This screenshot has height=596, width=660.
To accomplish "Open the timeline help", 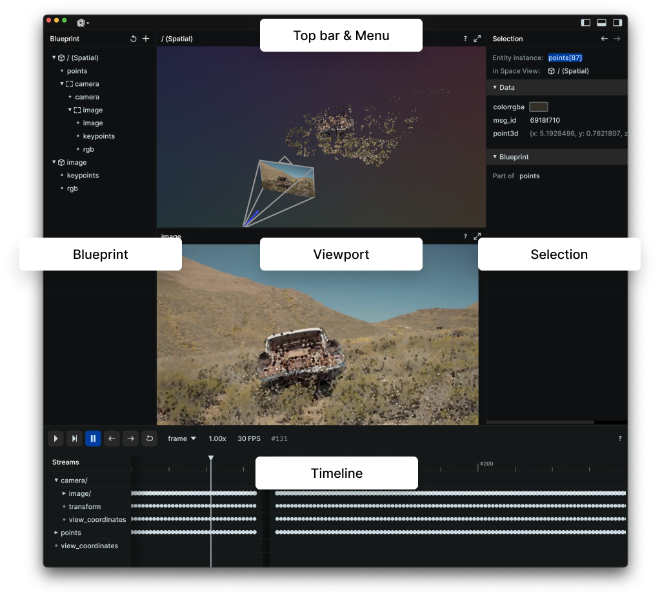I will coord(619,438).
